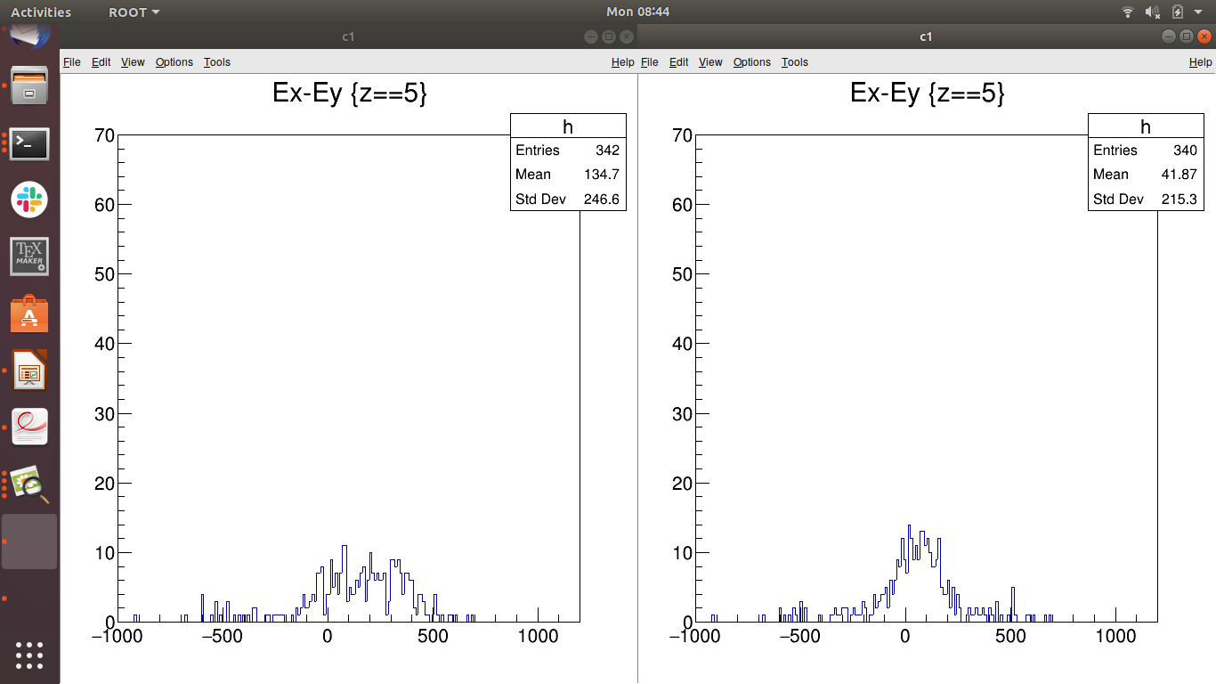Minimize the left c1 window
Viewport: 1216px width, 684px height.
coord(590,37)
